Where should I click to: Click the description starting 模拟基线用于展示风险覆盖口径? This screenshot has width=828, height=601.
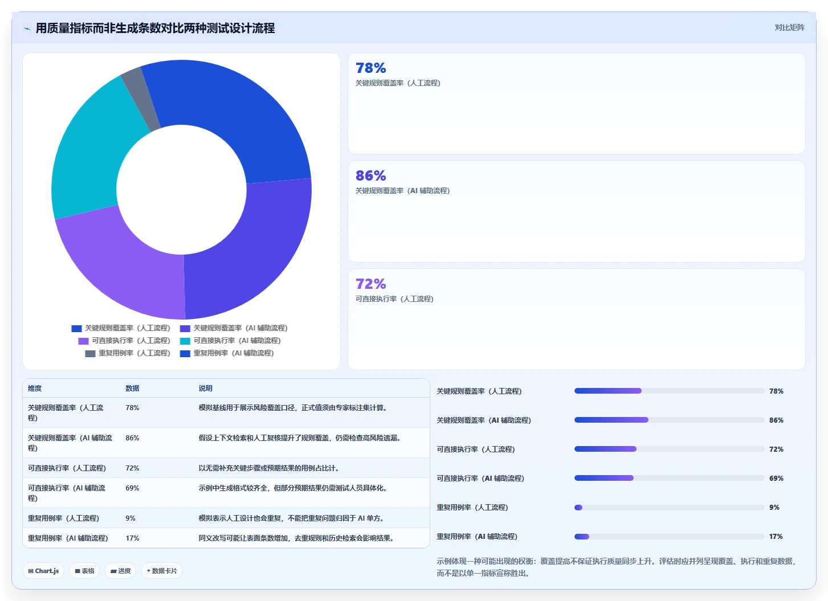pos(294,408)
